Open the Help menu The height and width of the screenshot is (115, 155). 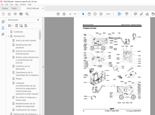pos(29,4)
